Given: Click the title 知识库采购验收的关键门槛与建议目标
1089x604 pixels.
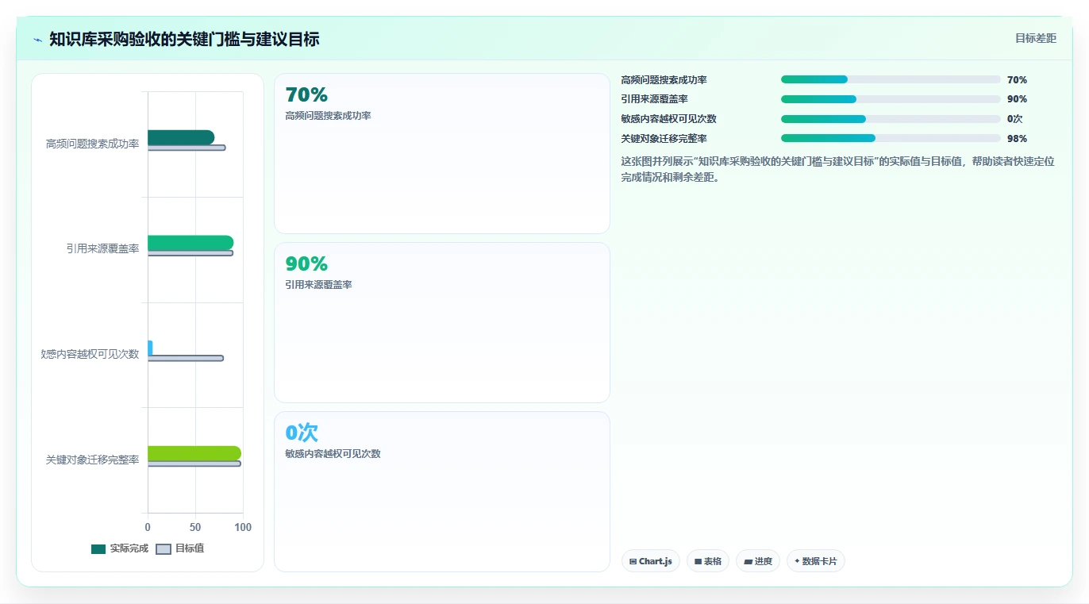Looking at the screenshot, I should (184, 39).
